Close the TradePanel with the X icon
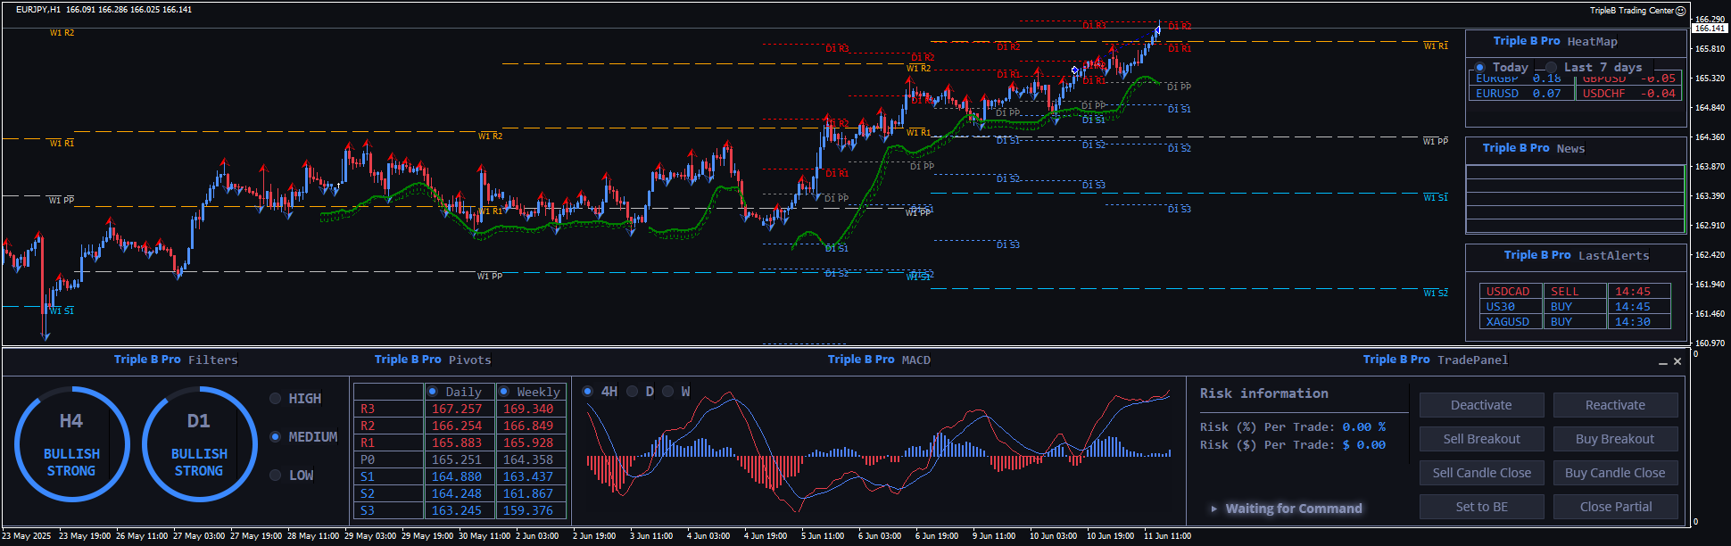1731x546 pixels. point(1677,361)
